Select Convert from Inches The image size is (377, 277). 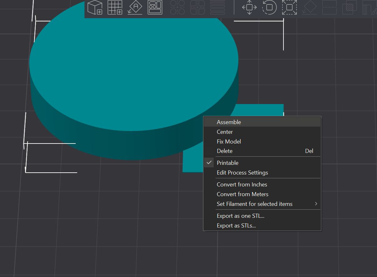point(262,185)
